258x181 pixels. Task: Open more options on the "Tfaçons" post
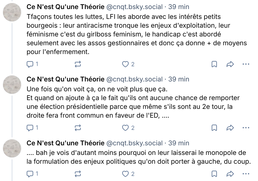coord(246,64)
